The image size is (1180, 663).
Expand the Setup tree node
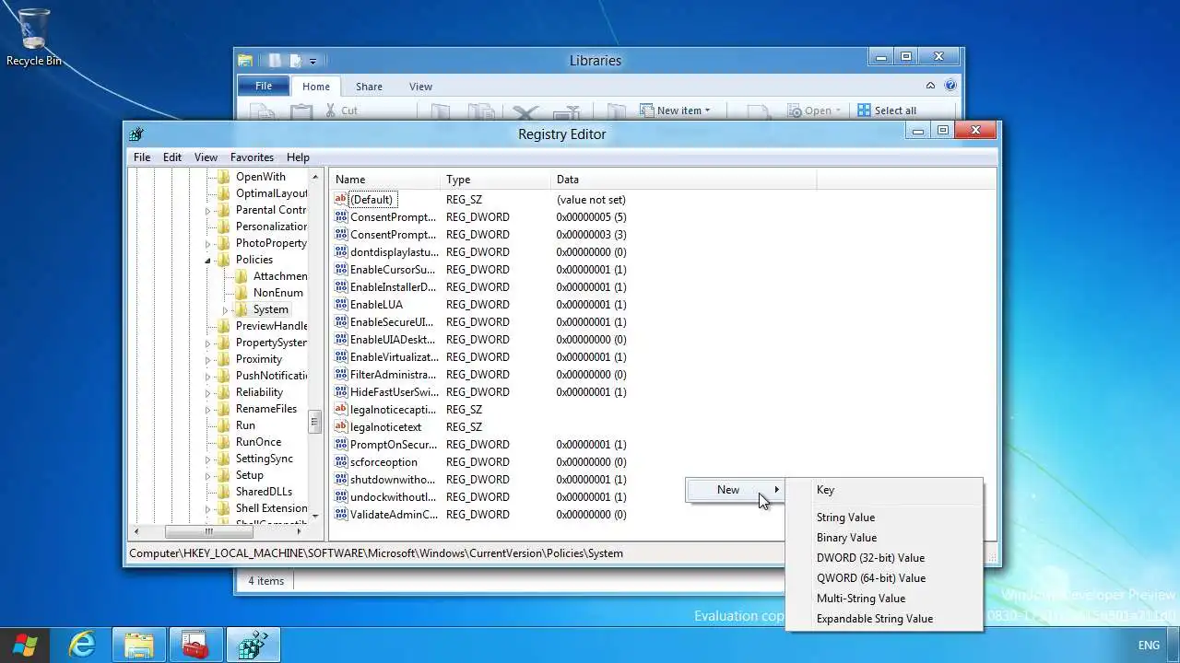[208, 476]
